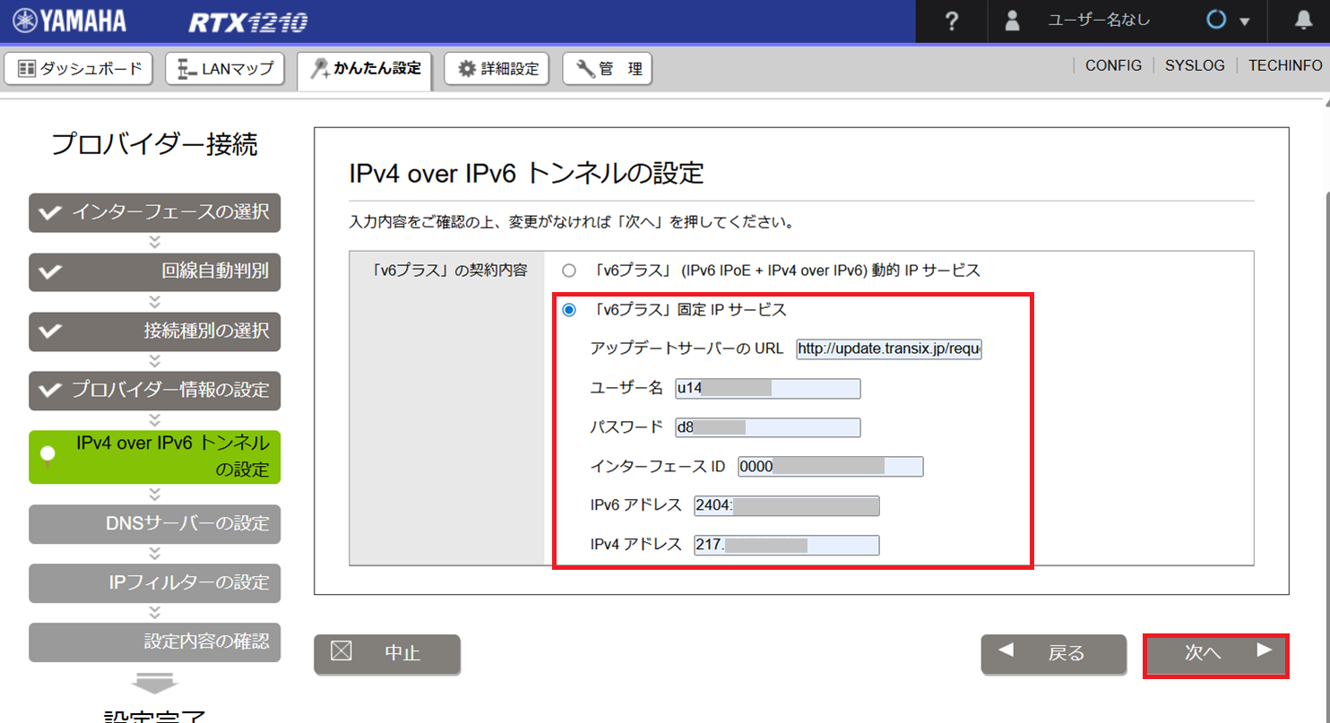
Task: Click inside the パスワード input field
Action: pyautogui.click(x=766, y=427)
